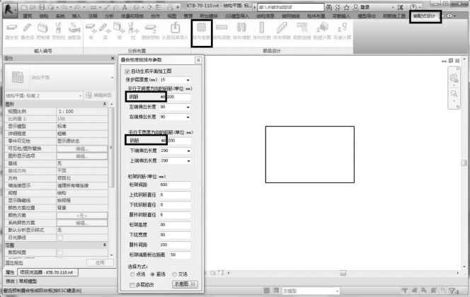The height and width of the screenshot is (297, 470).
Task: Close the 属性 panel
Action: (x=113, y=59)
